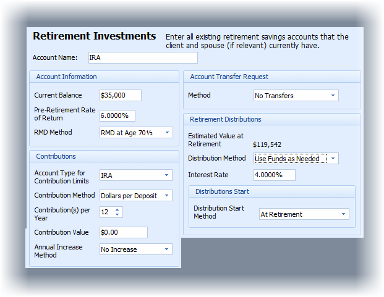Click the Account Name text field
Screen dimensions: 384x297
(x=142, y=57)
